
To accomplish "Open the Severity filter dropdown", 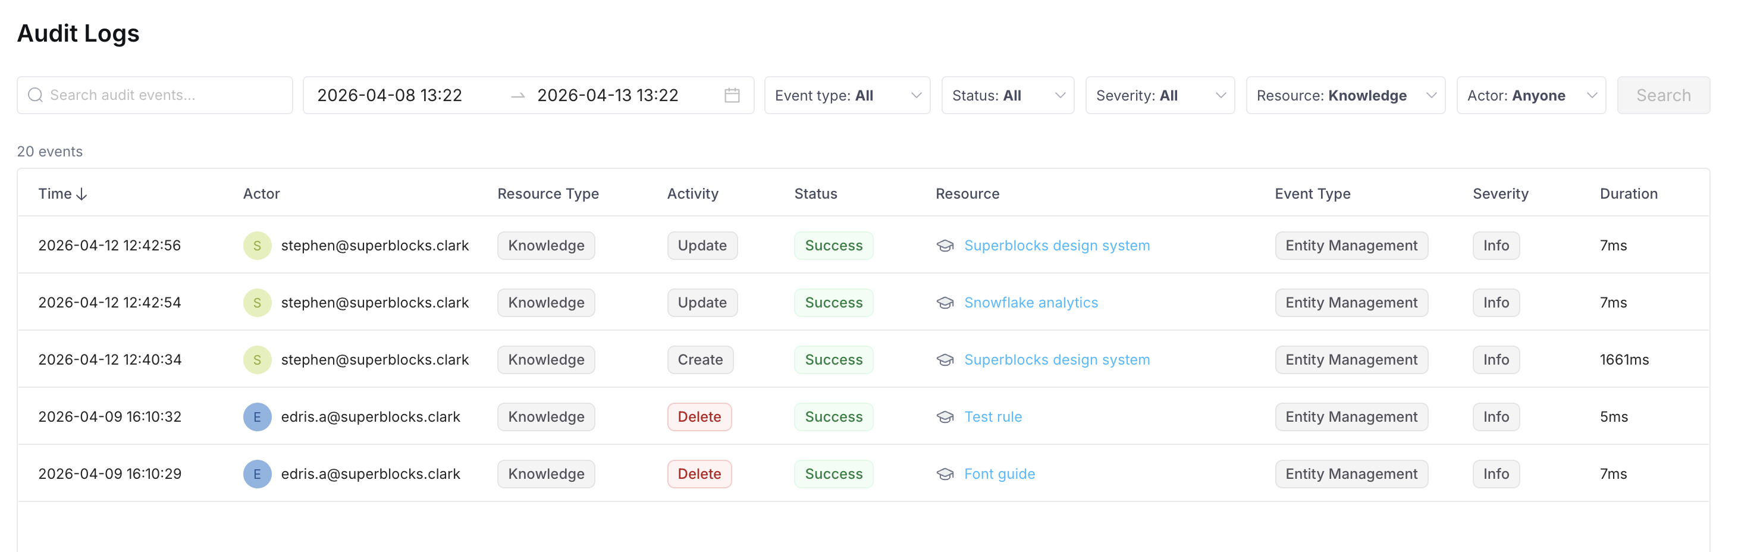I will coord(1159,95).
